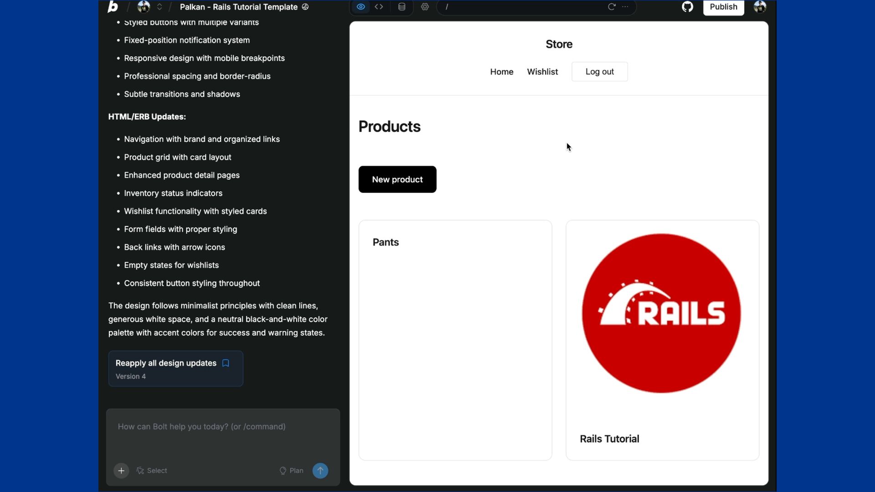Toggle the preview eye view
This screenshot has height=492, width=875.
[x=360, y=7]
